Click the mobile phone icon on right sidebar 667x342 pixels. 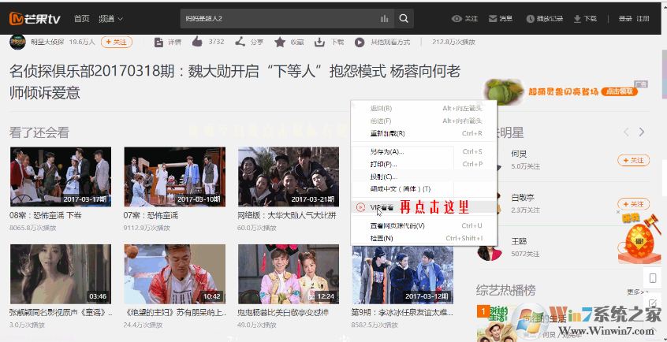point(653,278)
